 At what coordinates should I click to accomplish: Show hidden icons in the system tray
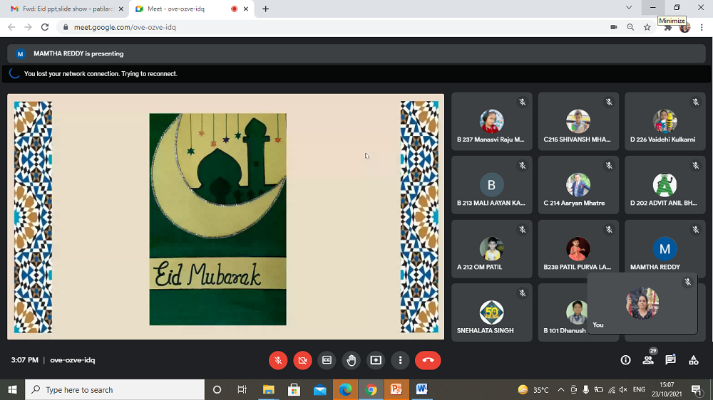tap(561, 390)
